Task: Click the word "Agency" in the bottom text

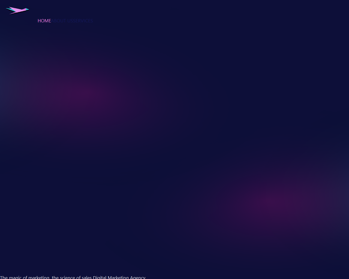Action: 138,277
